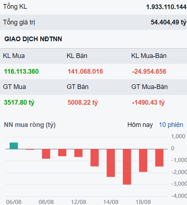This screenshot has height=205, width=187.
Task: Click the green value 116.113.360
Action: coord(21,71)
